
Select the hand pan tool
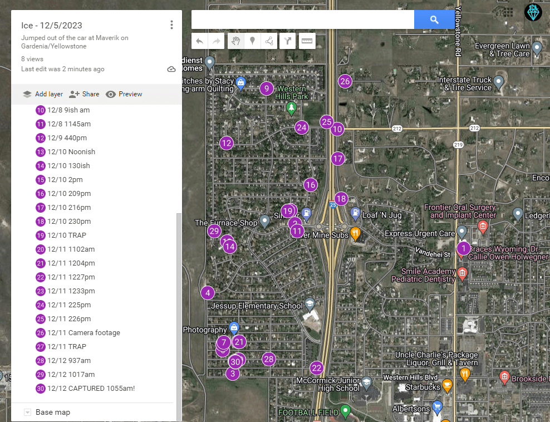[235, 41]
